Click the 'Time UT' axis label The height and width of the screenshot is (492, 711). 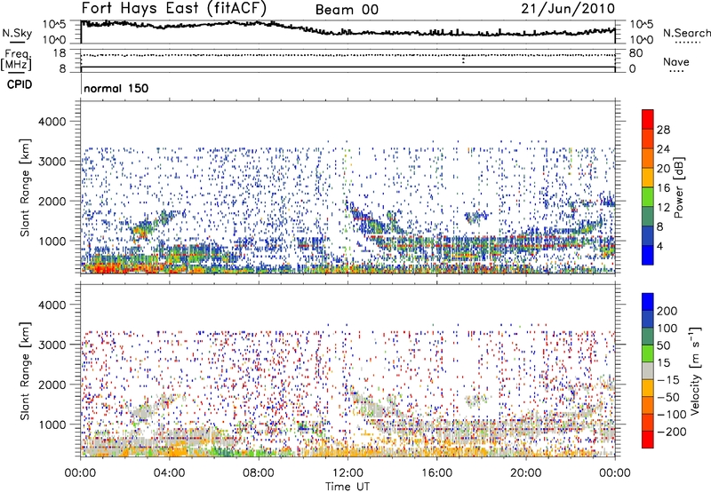[348, 486]
